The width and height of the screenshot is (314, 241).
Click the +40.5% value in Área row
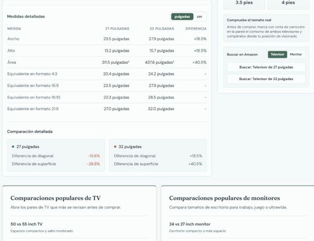199,63
